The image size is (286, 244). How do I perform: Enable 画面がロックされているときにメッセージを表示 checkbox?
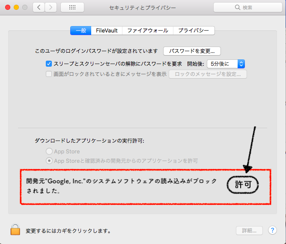[49, 74]
